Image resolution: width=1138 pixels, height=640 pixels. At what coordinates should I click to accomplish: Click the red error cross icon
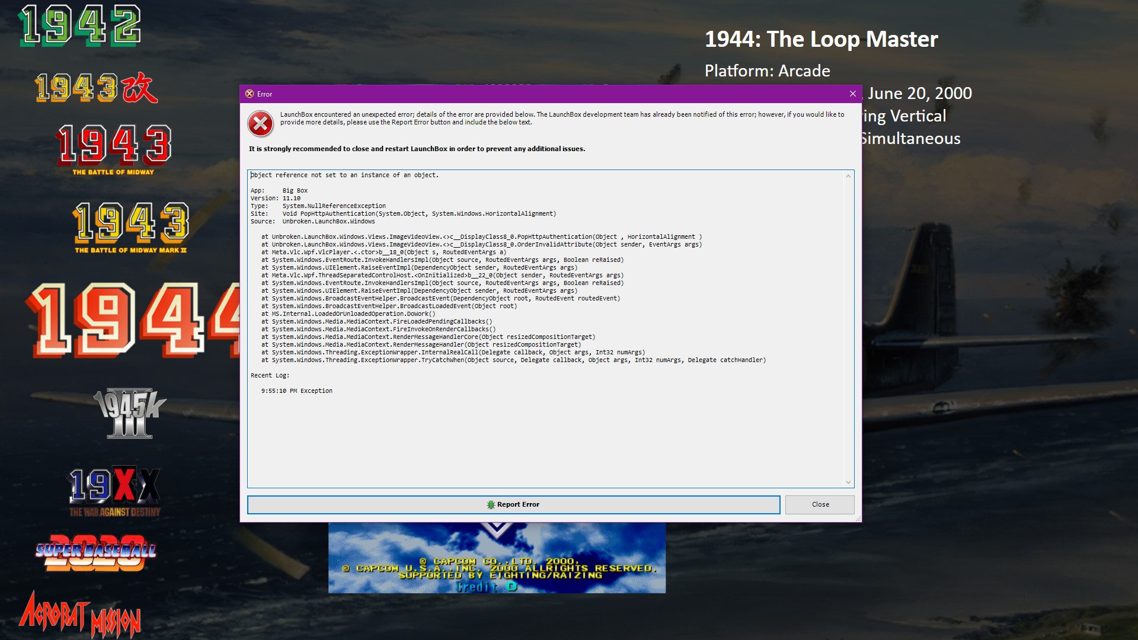point(260,124)
